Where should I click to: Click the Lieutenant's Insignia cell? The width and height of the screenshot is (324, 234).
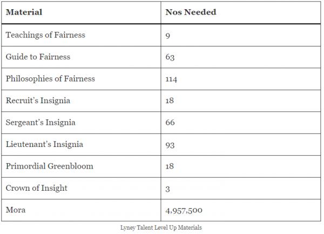click(44, 144)
